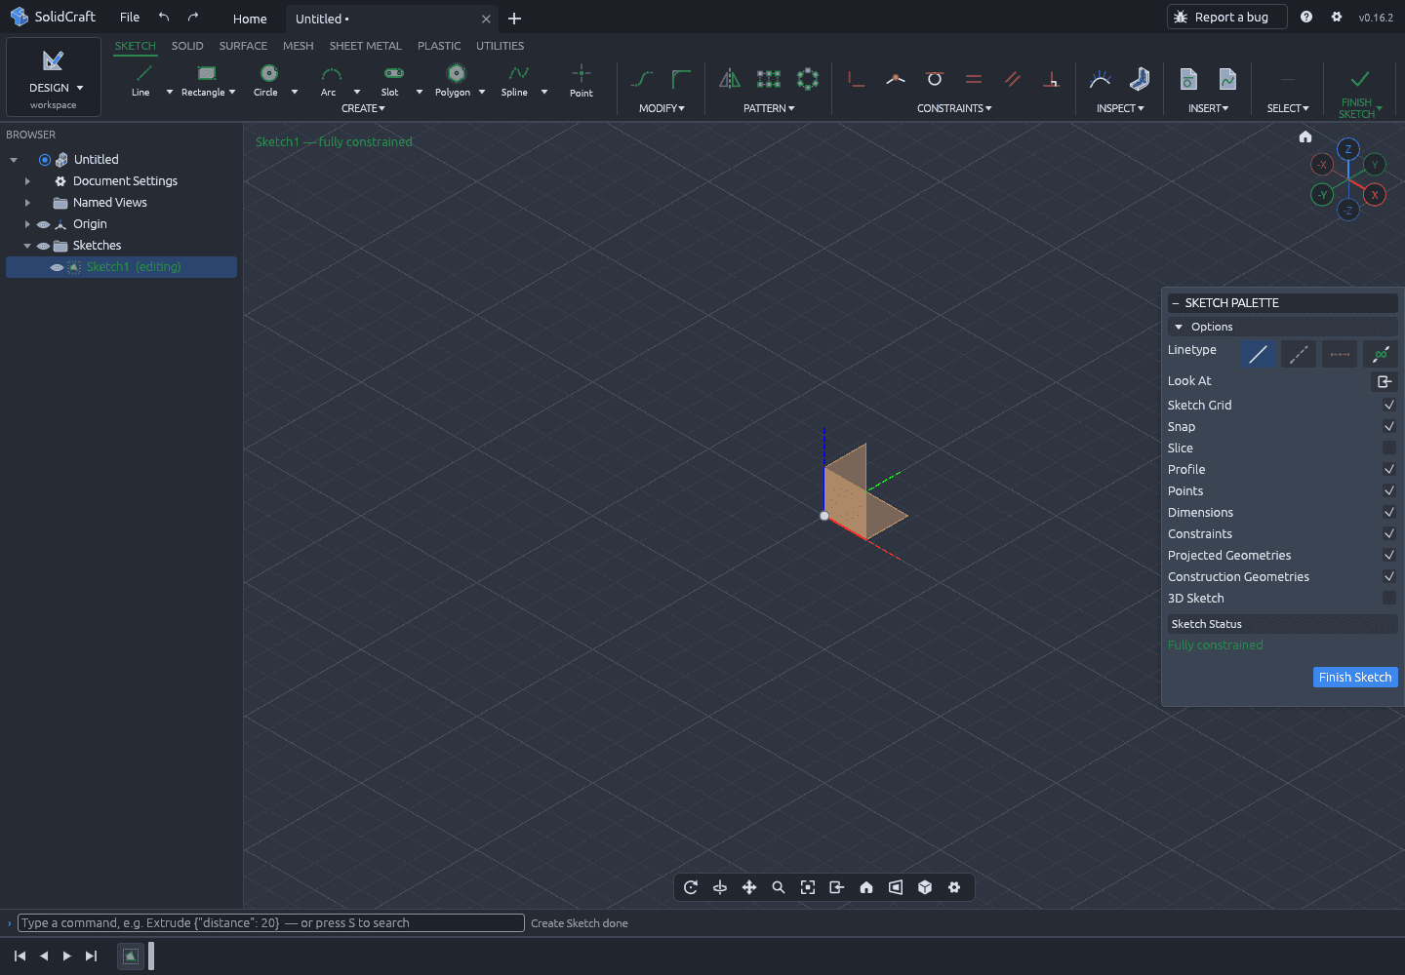This screenshot has height=975, width=1405.
Task: Click the Circular Pattern icon
Action: 808,79
